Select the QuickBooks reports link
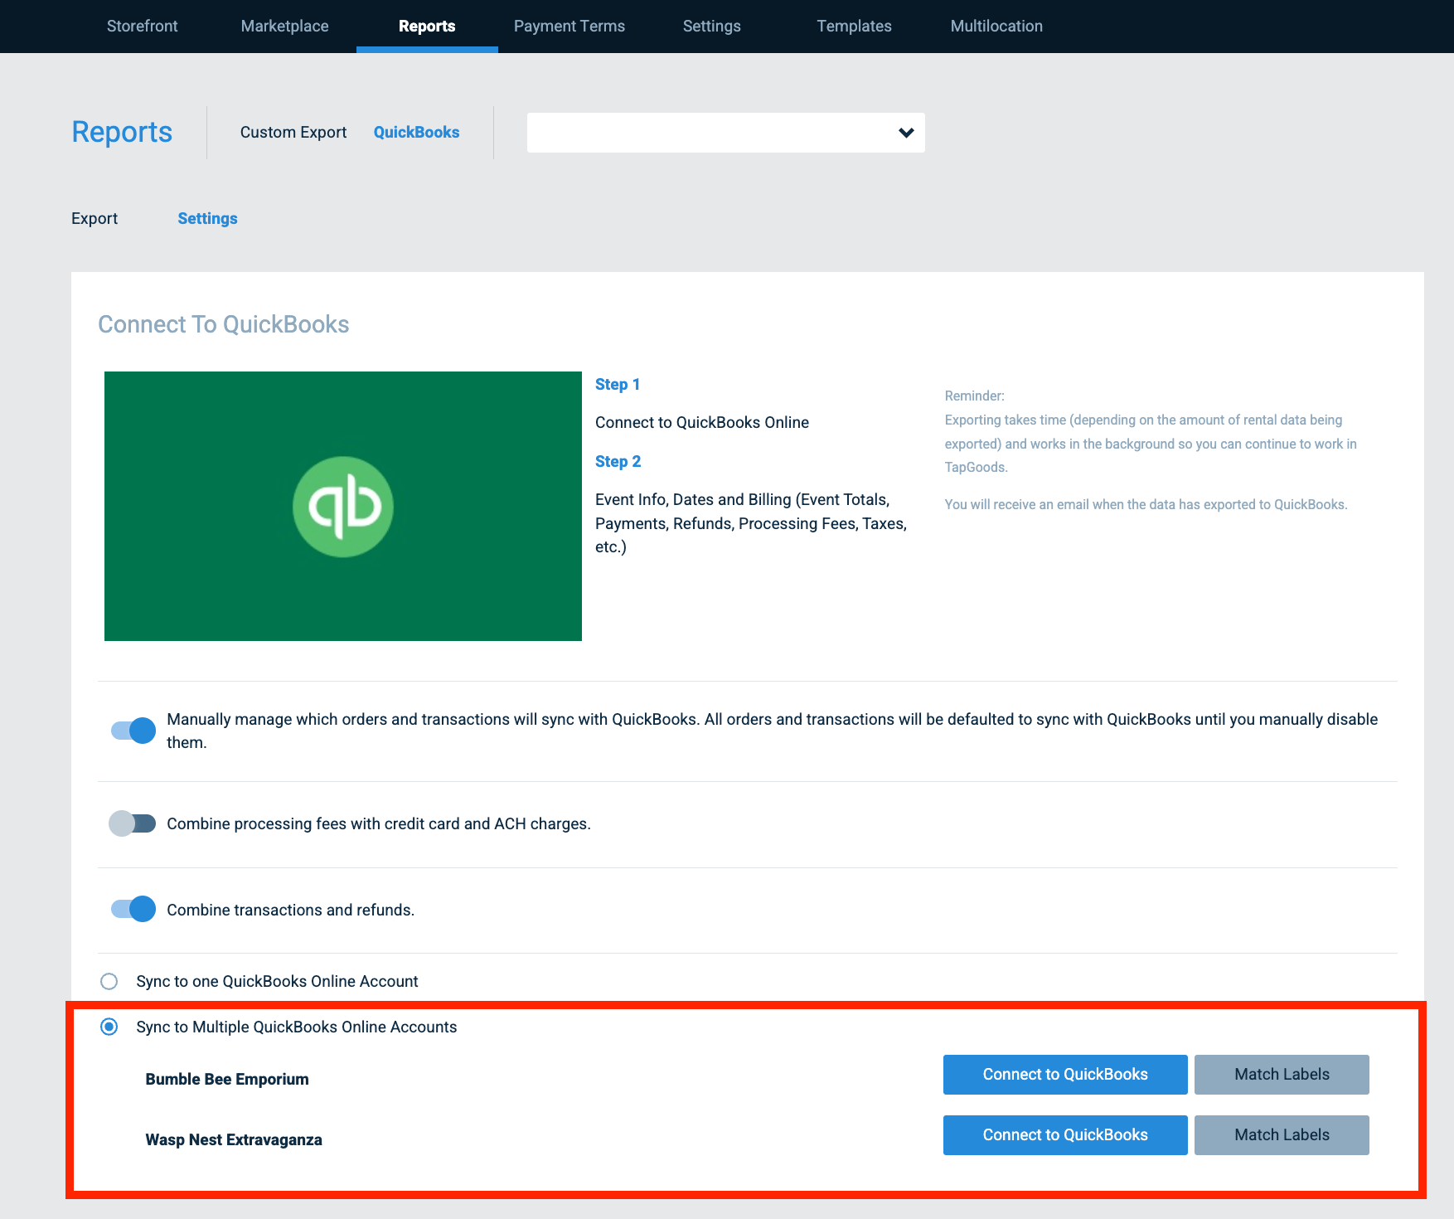 (x=416, y=132)
